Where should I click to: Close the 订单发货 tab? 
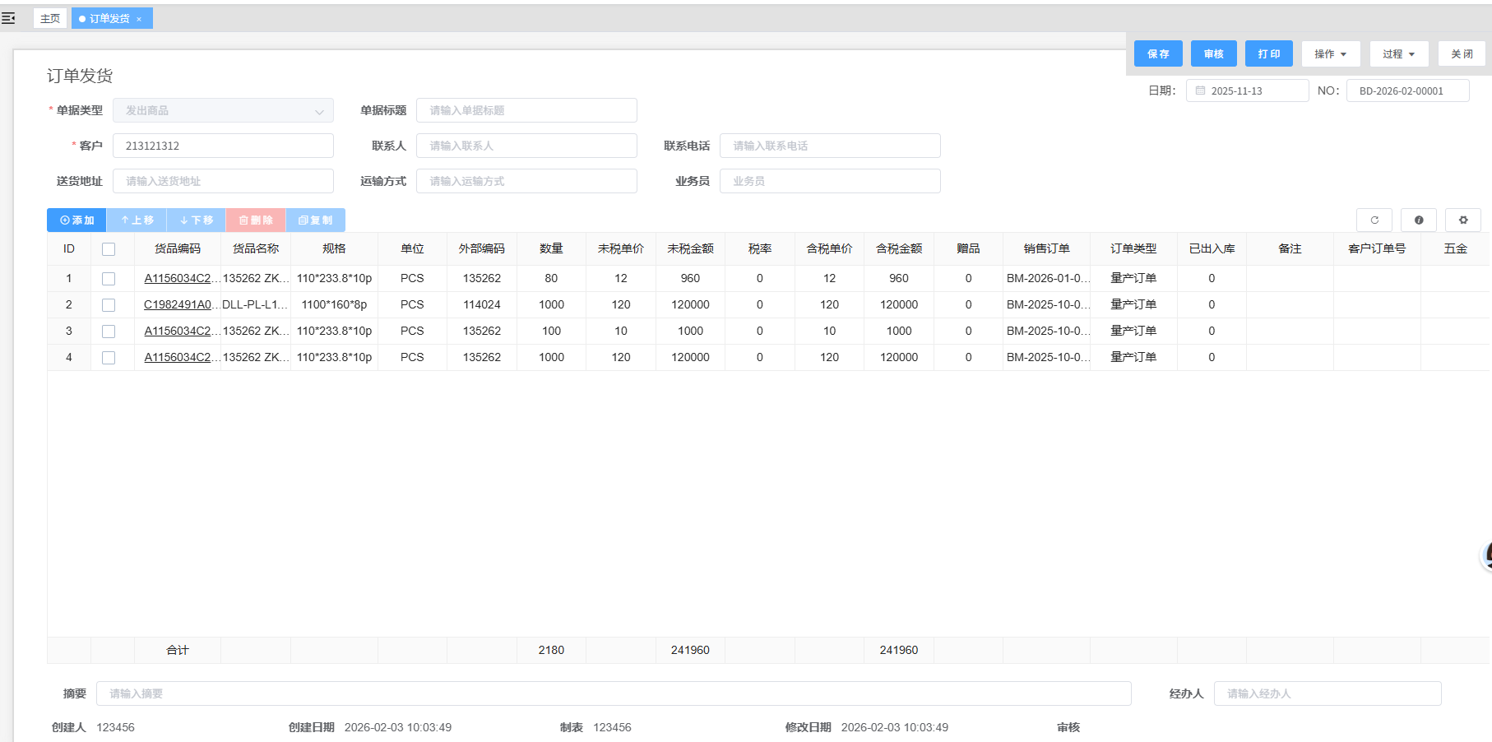point(139,19)
